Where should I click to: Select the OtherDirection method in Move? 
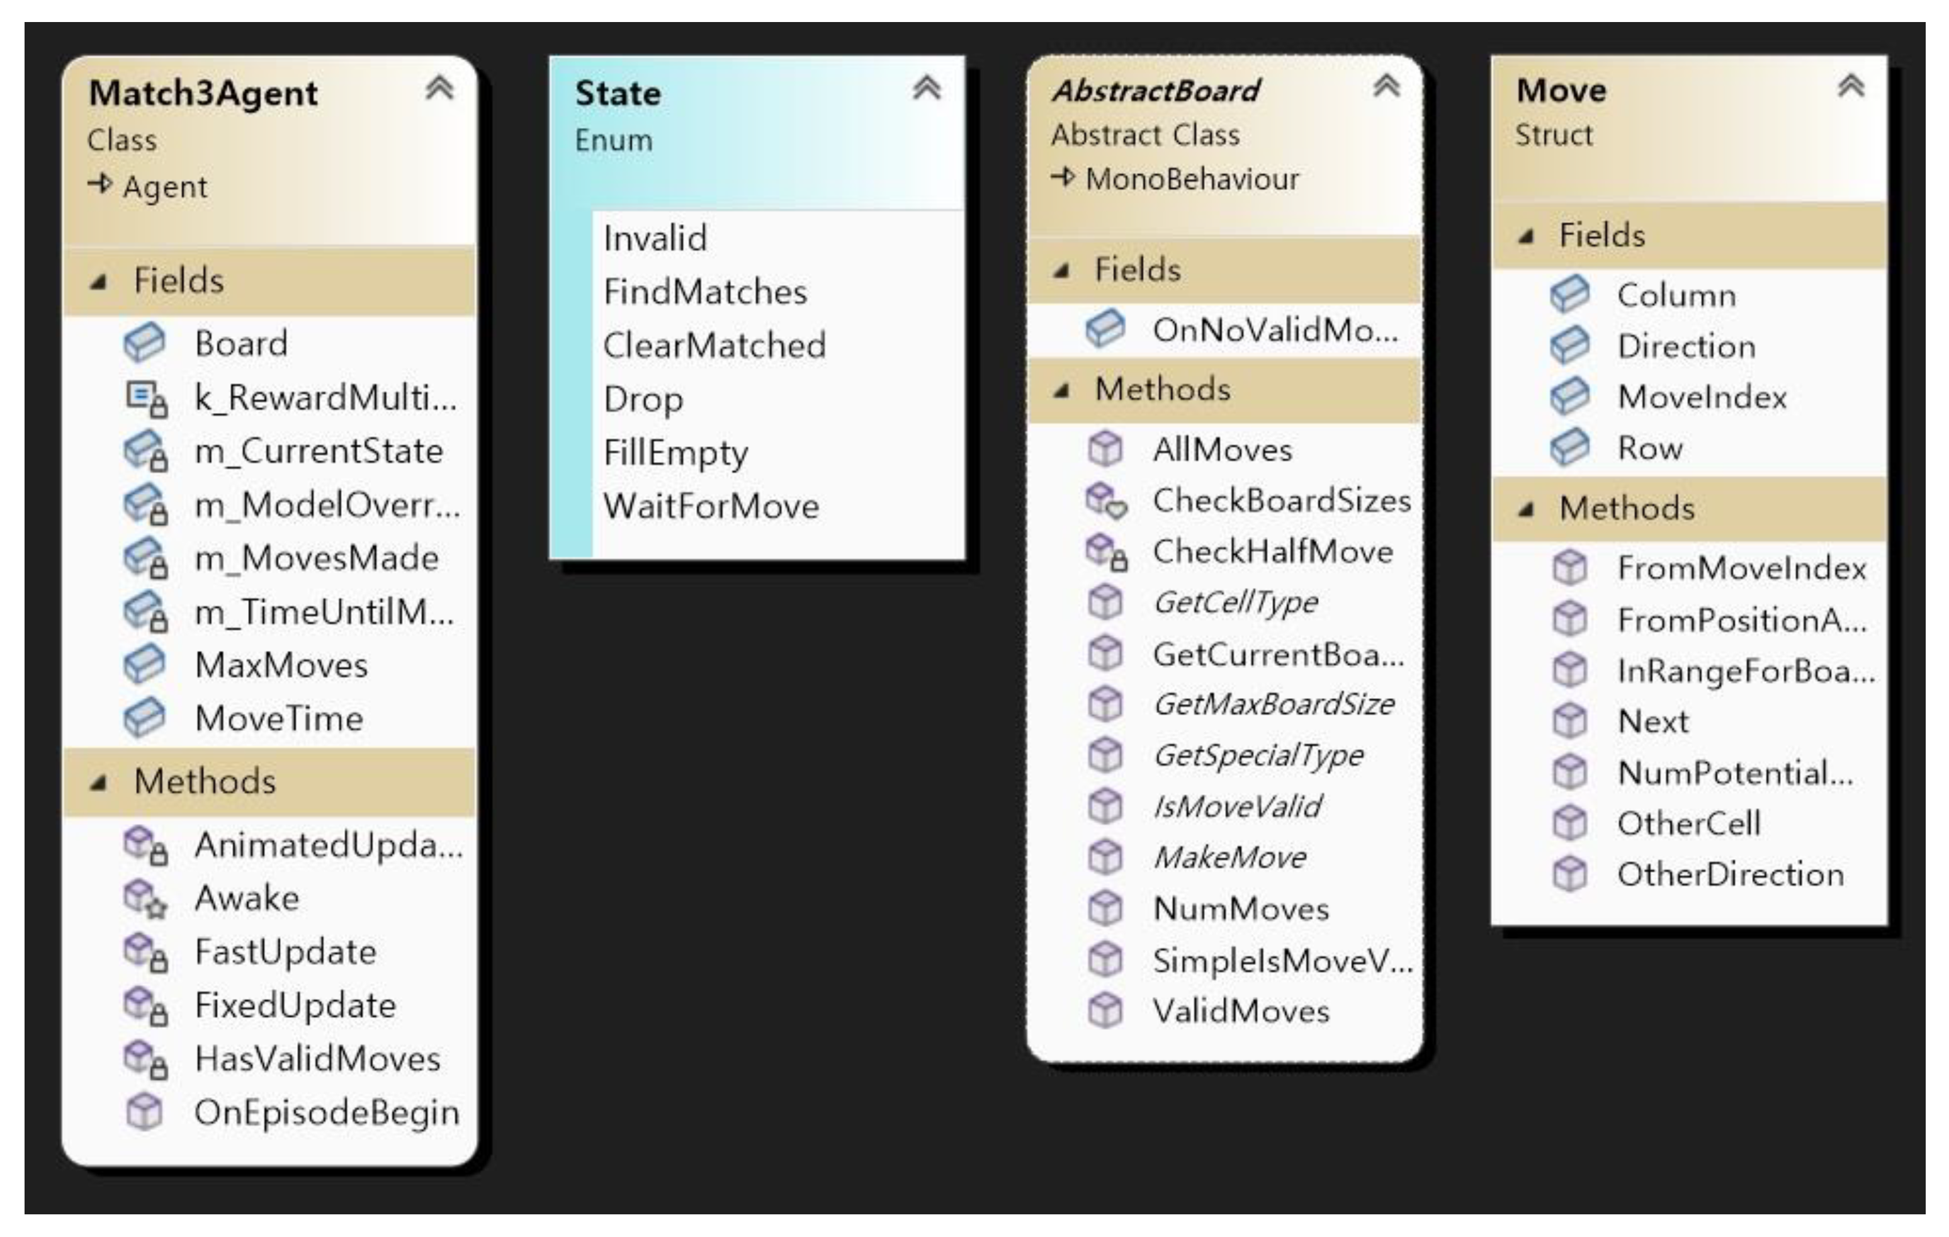pos(1730,874)
